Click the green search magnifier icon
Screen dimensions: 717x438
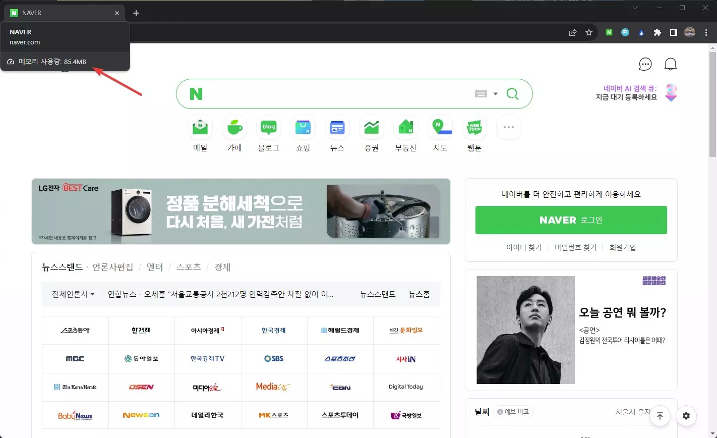512,94
